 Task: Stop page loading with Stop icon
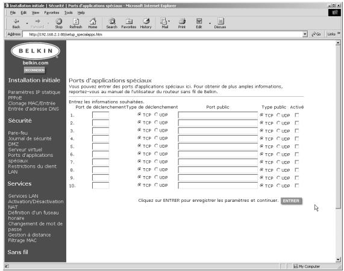coord(59,23)
